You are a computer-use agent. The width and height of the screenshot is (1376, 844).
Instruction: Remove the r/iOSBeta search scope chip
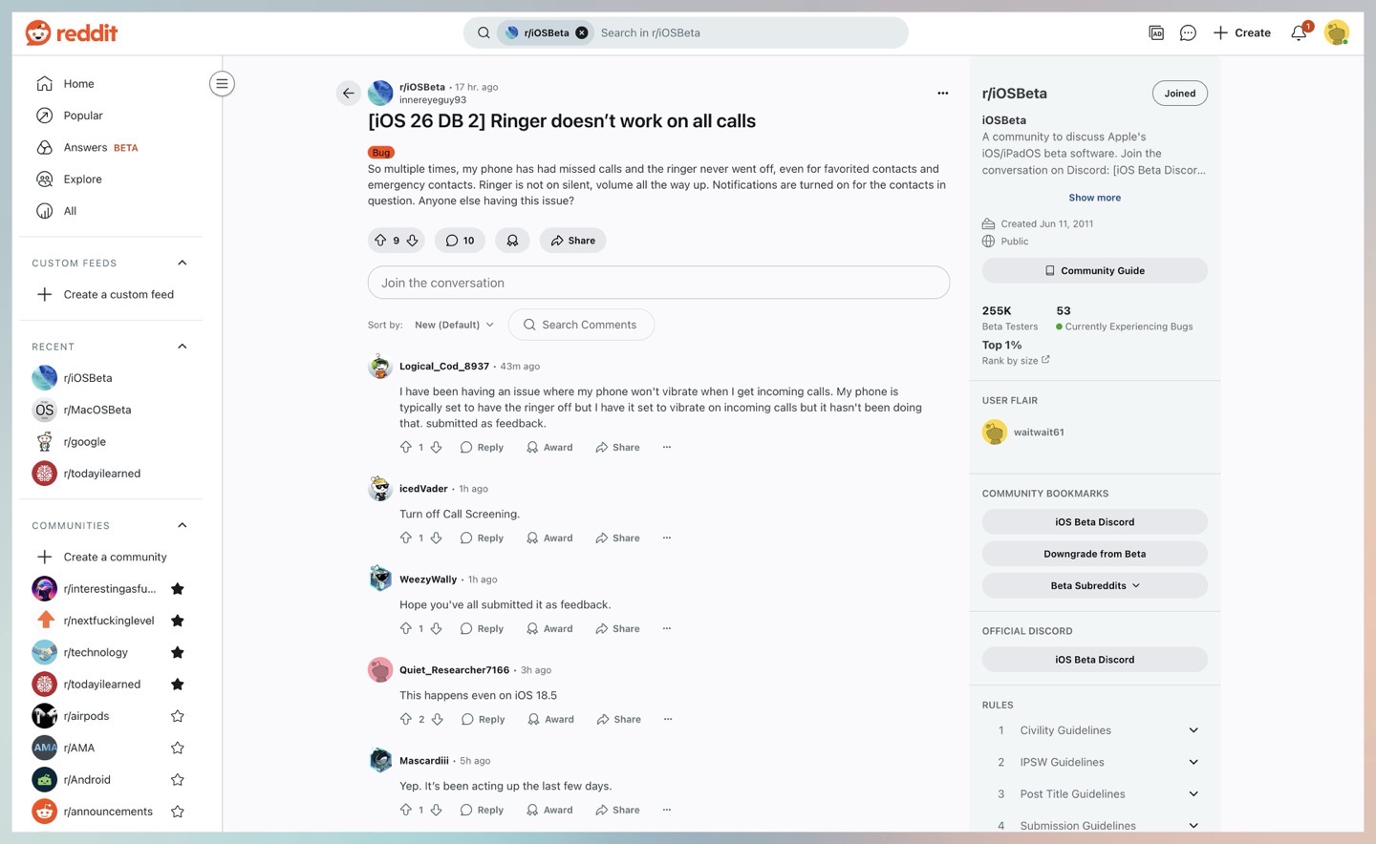pyautogui.click(x=582, y=32)
